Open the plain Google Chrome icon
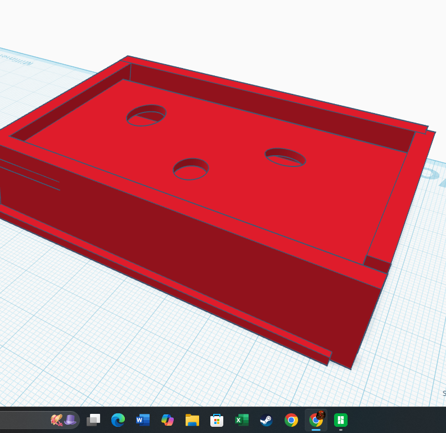 pos(291,420)
